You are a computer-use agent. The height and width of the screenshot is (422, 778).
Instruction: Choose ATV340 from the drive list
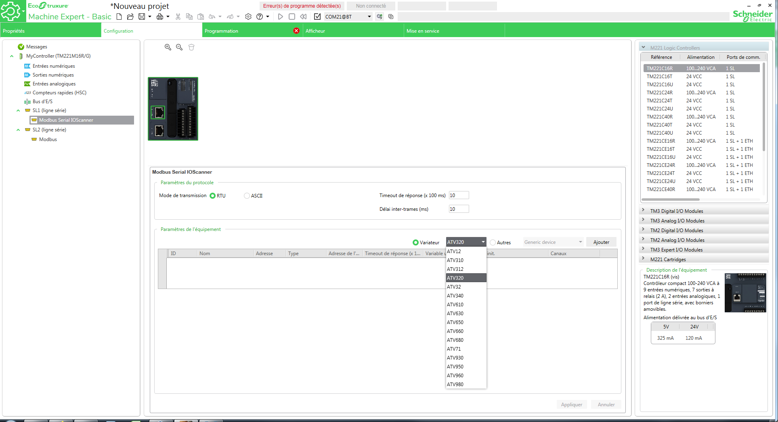coord(455,296)
